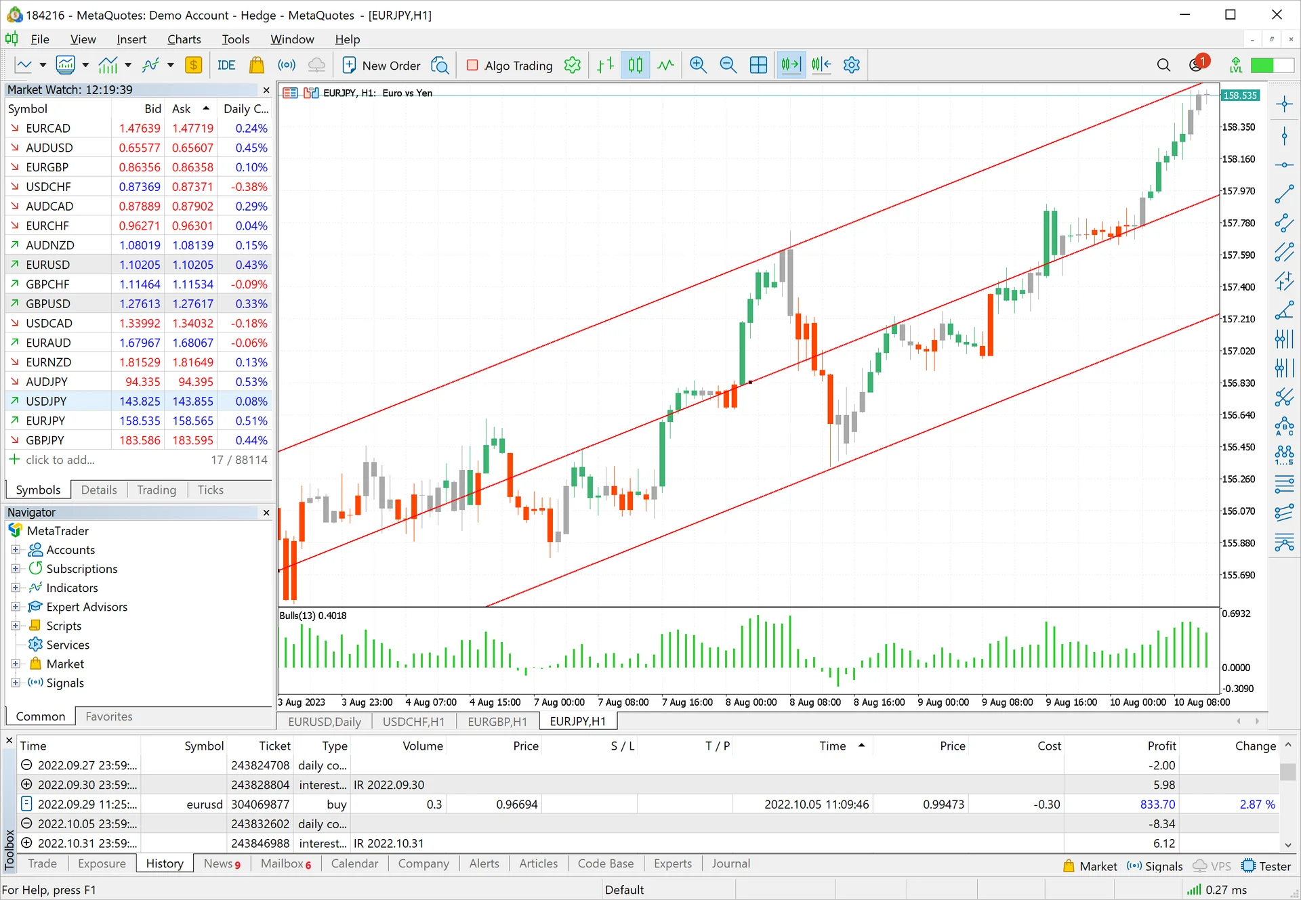Image resolution: width=1301 pixels, height=900 pixels.
Task: Select the Crosshair tool in right toolbar
Action: 1284,104
